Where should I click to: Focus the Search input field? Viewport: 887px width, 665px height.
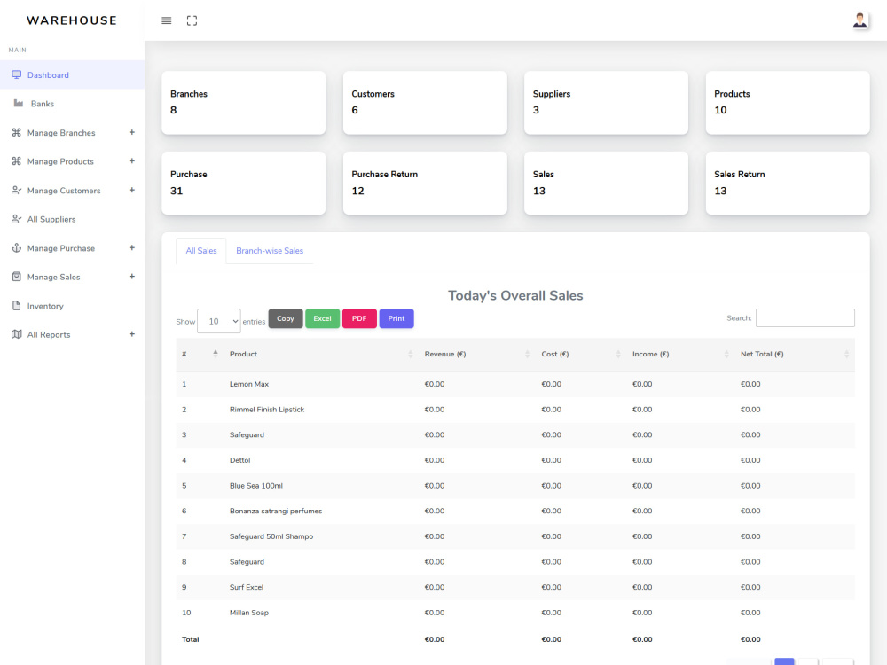point(805,317)
